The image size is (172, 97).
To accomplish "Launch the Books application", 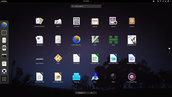I will click(x=58, y=22).
